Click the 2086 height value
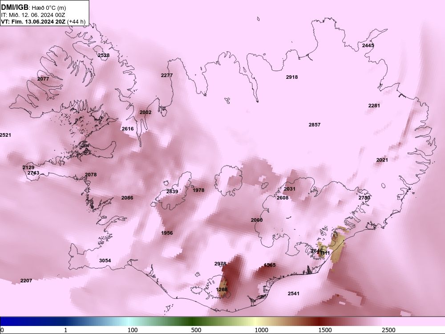Viewport: 445px width, 334px height. (x=127, y=198)
